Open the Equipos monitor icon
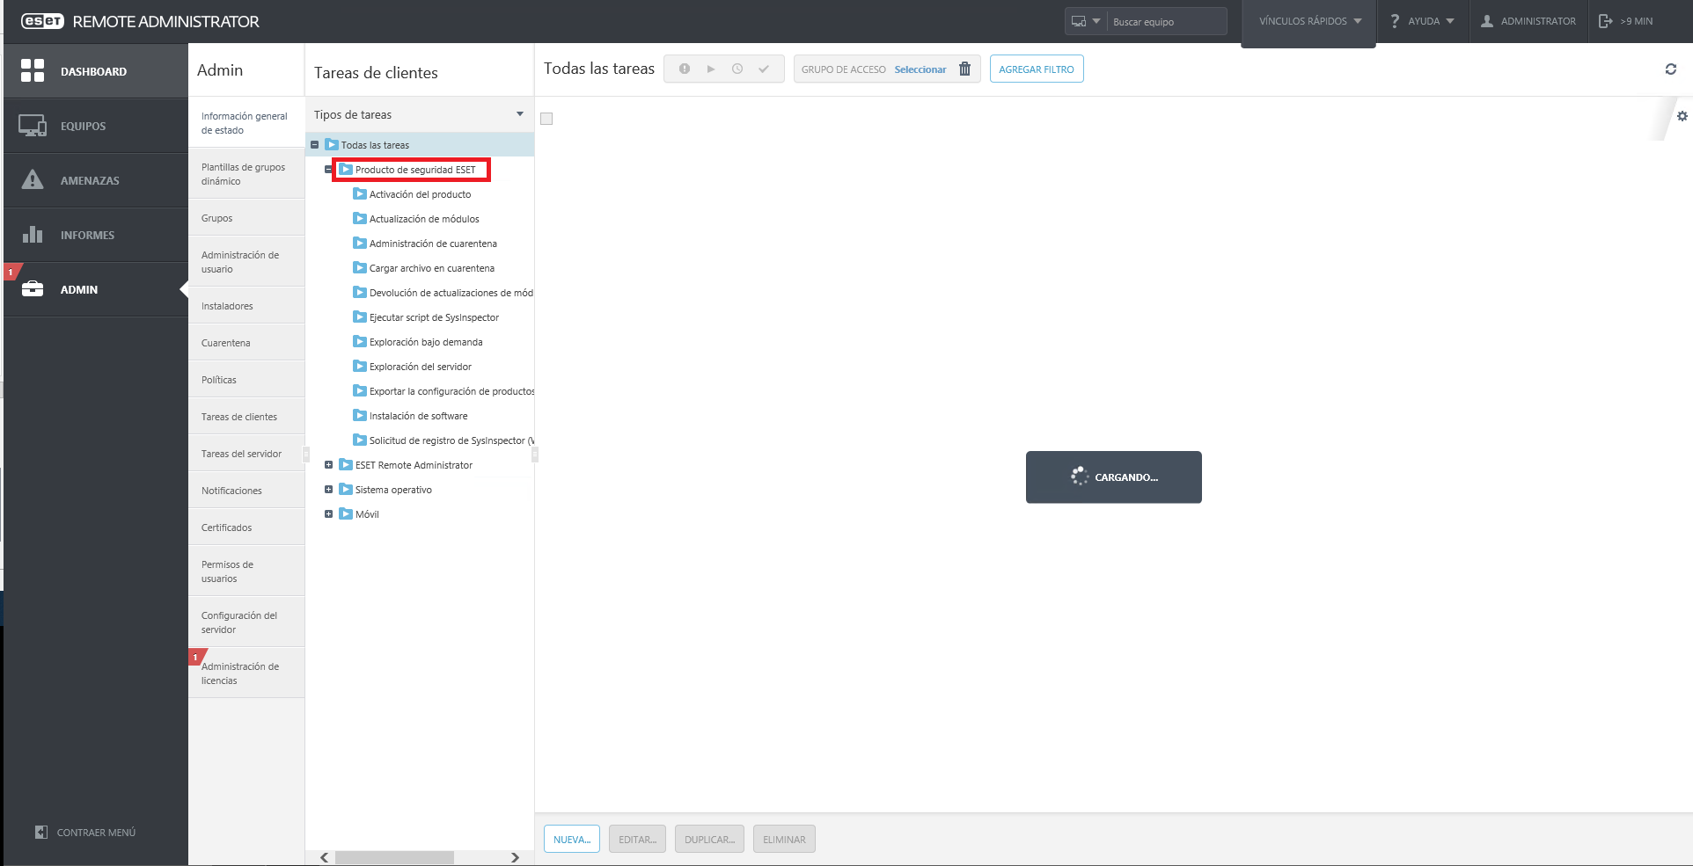Viewport: 1693px width, 866px height. (33, 126)
